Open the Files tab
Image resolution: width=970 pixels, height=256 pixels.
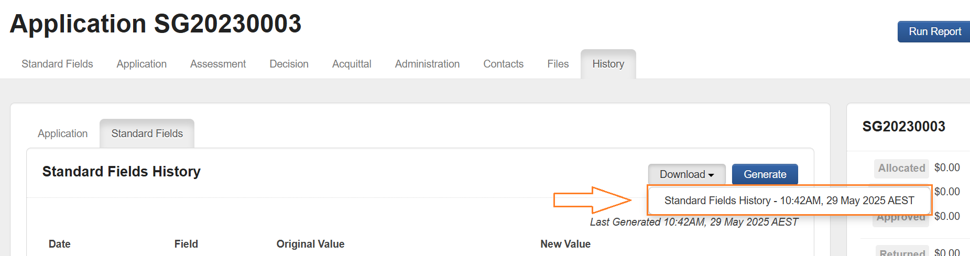point(558,64)
